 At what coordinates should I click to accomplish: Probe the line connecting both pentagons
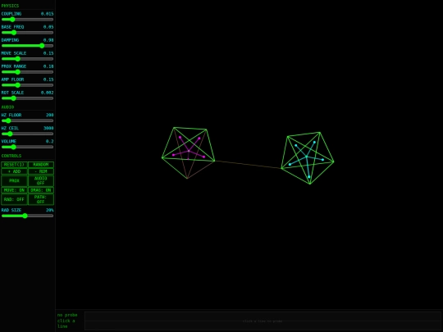[x=248, y=165]
